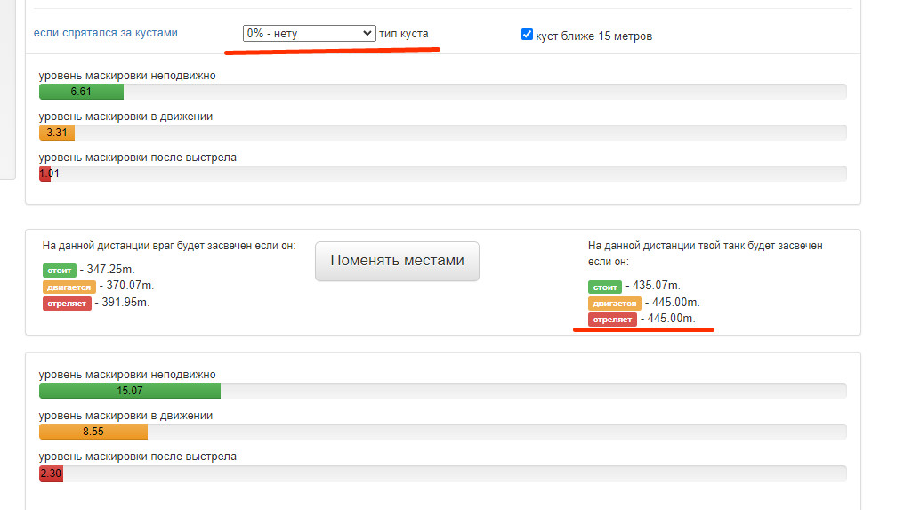Click enemy orange 'двигается' badge at 370.07m

tap(69, 287)
